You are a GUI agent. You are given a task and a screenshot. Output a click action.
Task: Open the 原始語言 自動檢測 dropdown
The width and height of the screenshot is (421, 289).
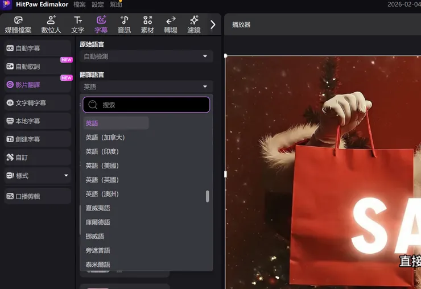[x=146, y=56]
